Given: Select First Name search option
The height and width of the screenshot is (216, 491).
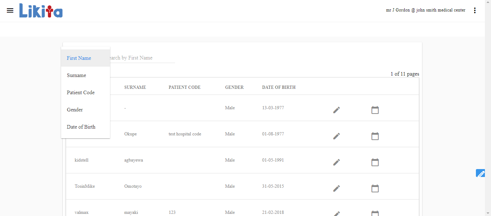Looking at the screenshot, I should pos(79,58).
